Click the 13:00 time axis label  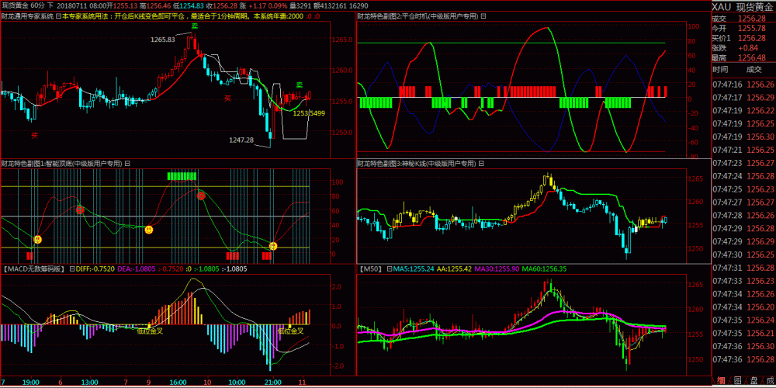[x=90, y=383]
